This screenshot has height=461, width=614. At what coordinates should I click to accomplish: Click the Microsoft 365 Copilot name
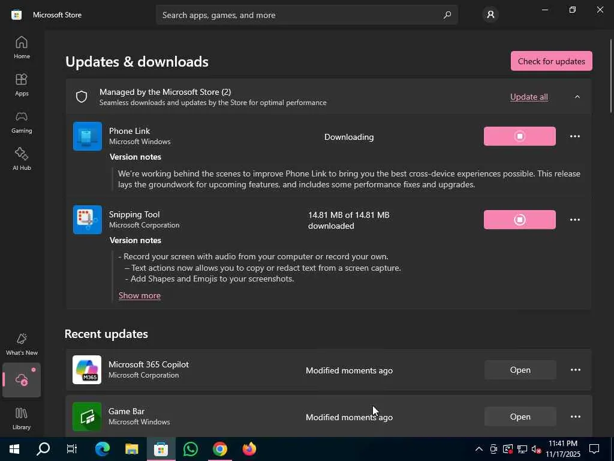pyautogui.click(x=149, y=364)
